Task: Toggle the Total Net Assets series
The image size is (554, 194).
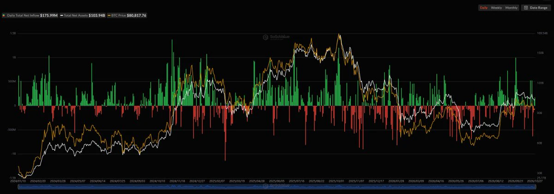Action: pyautogui.click(x=83, y=15)
